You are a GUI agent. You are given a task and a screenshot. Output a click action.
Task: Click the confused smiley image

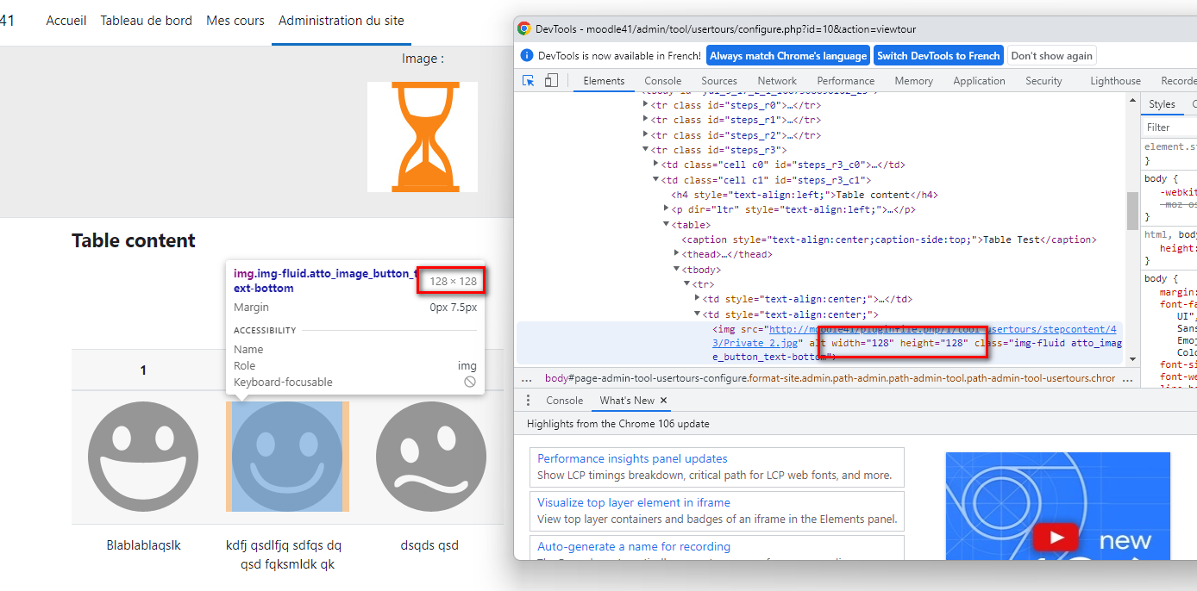431,457
